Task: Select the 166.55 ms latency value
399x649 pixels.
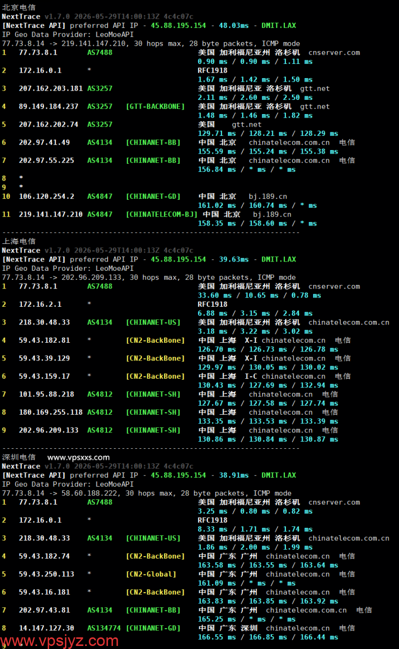Action: click(x=217, y=637)
